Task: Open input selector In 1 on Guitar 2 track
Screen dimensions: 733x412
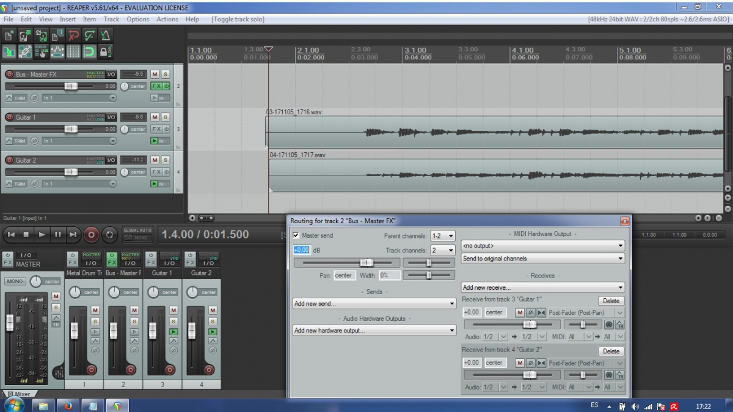Action: coord(79,183)
